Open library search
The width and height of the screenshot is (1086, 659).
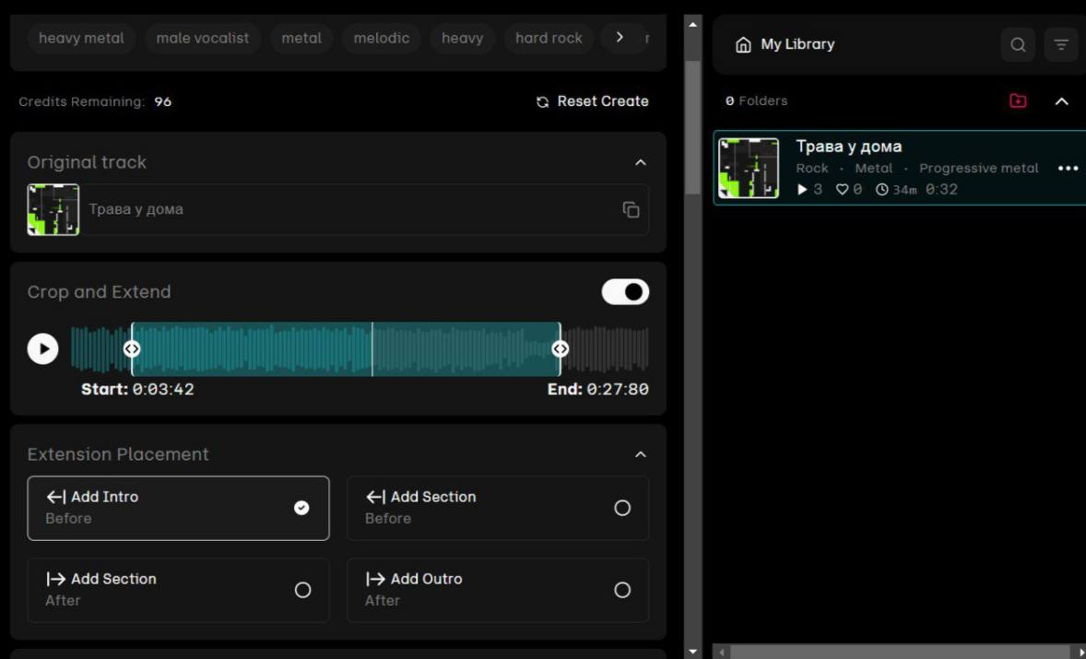point(1018,45)
